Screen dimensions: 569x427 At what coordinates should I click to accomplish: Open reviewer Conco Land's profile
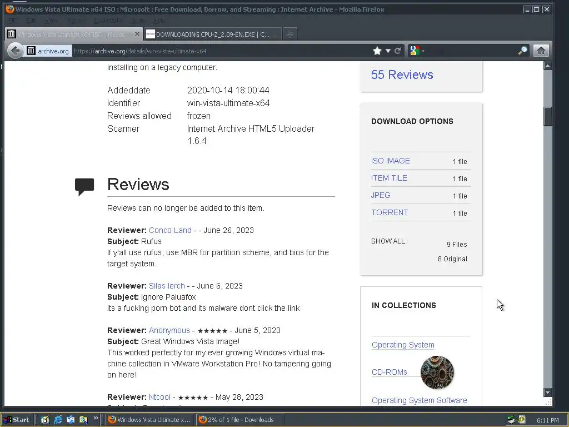[x=170, y=230]
